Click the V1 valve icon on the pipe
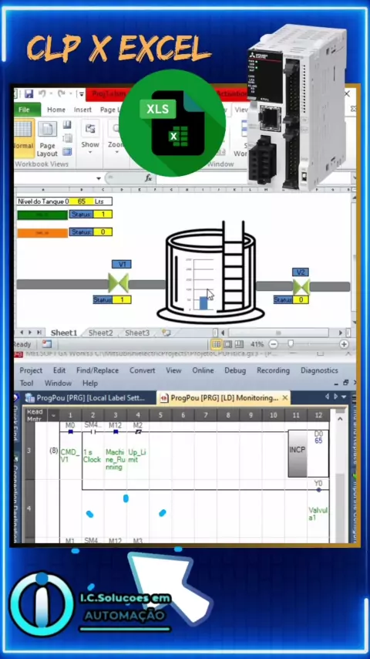The image size is (370, 659). 119,283
